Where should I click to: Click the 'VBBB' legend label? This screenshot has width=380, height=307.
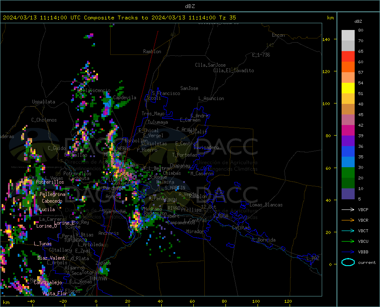[x=363, y=252]
